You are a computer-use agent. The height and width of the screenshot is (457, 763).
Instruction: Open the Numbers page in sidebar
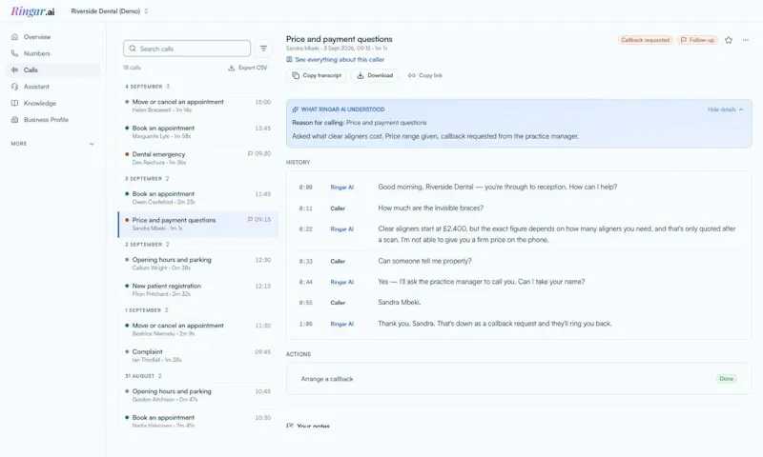point(53,53)
